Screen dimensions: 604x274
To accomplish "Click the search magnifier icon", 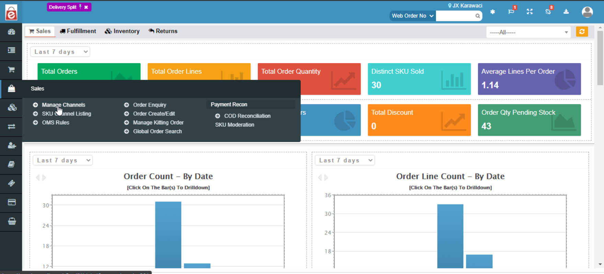I will tap(477, 16).
